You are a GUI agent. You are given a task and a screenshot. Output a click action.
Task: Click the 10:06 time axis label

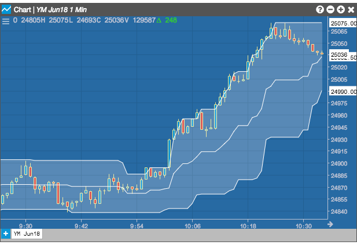(193, 226)
